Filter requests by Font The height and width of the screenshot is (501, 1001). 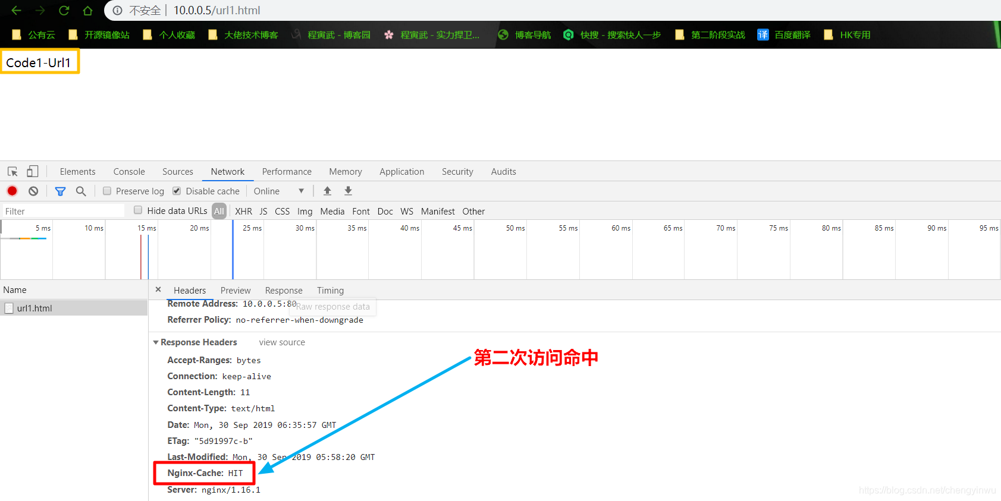[361, 211]
